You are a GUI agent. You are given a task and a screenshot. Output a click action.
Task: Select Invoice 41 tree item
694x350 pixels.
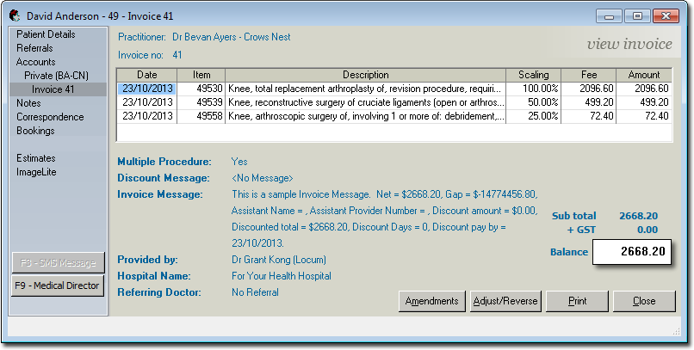tap(53, 89)
